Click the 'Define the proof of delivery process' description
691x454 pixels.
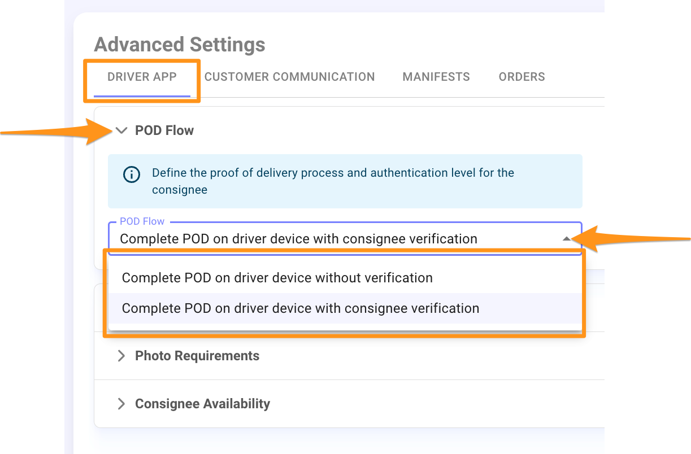(333, 181)
